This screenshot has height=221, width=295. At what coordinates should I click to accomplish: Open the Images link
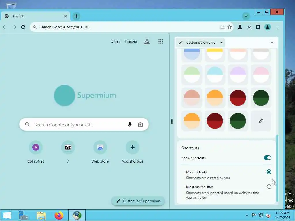[x=131, y=41]
